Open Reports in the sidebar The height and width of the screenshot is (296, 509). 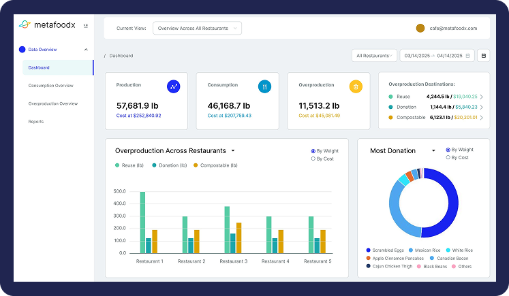[35, 122]
